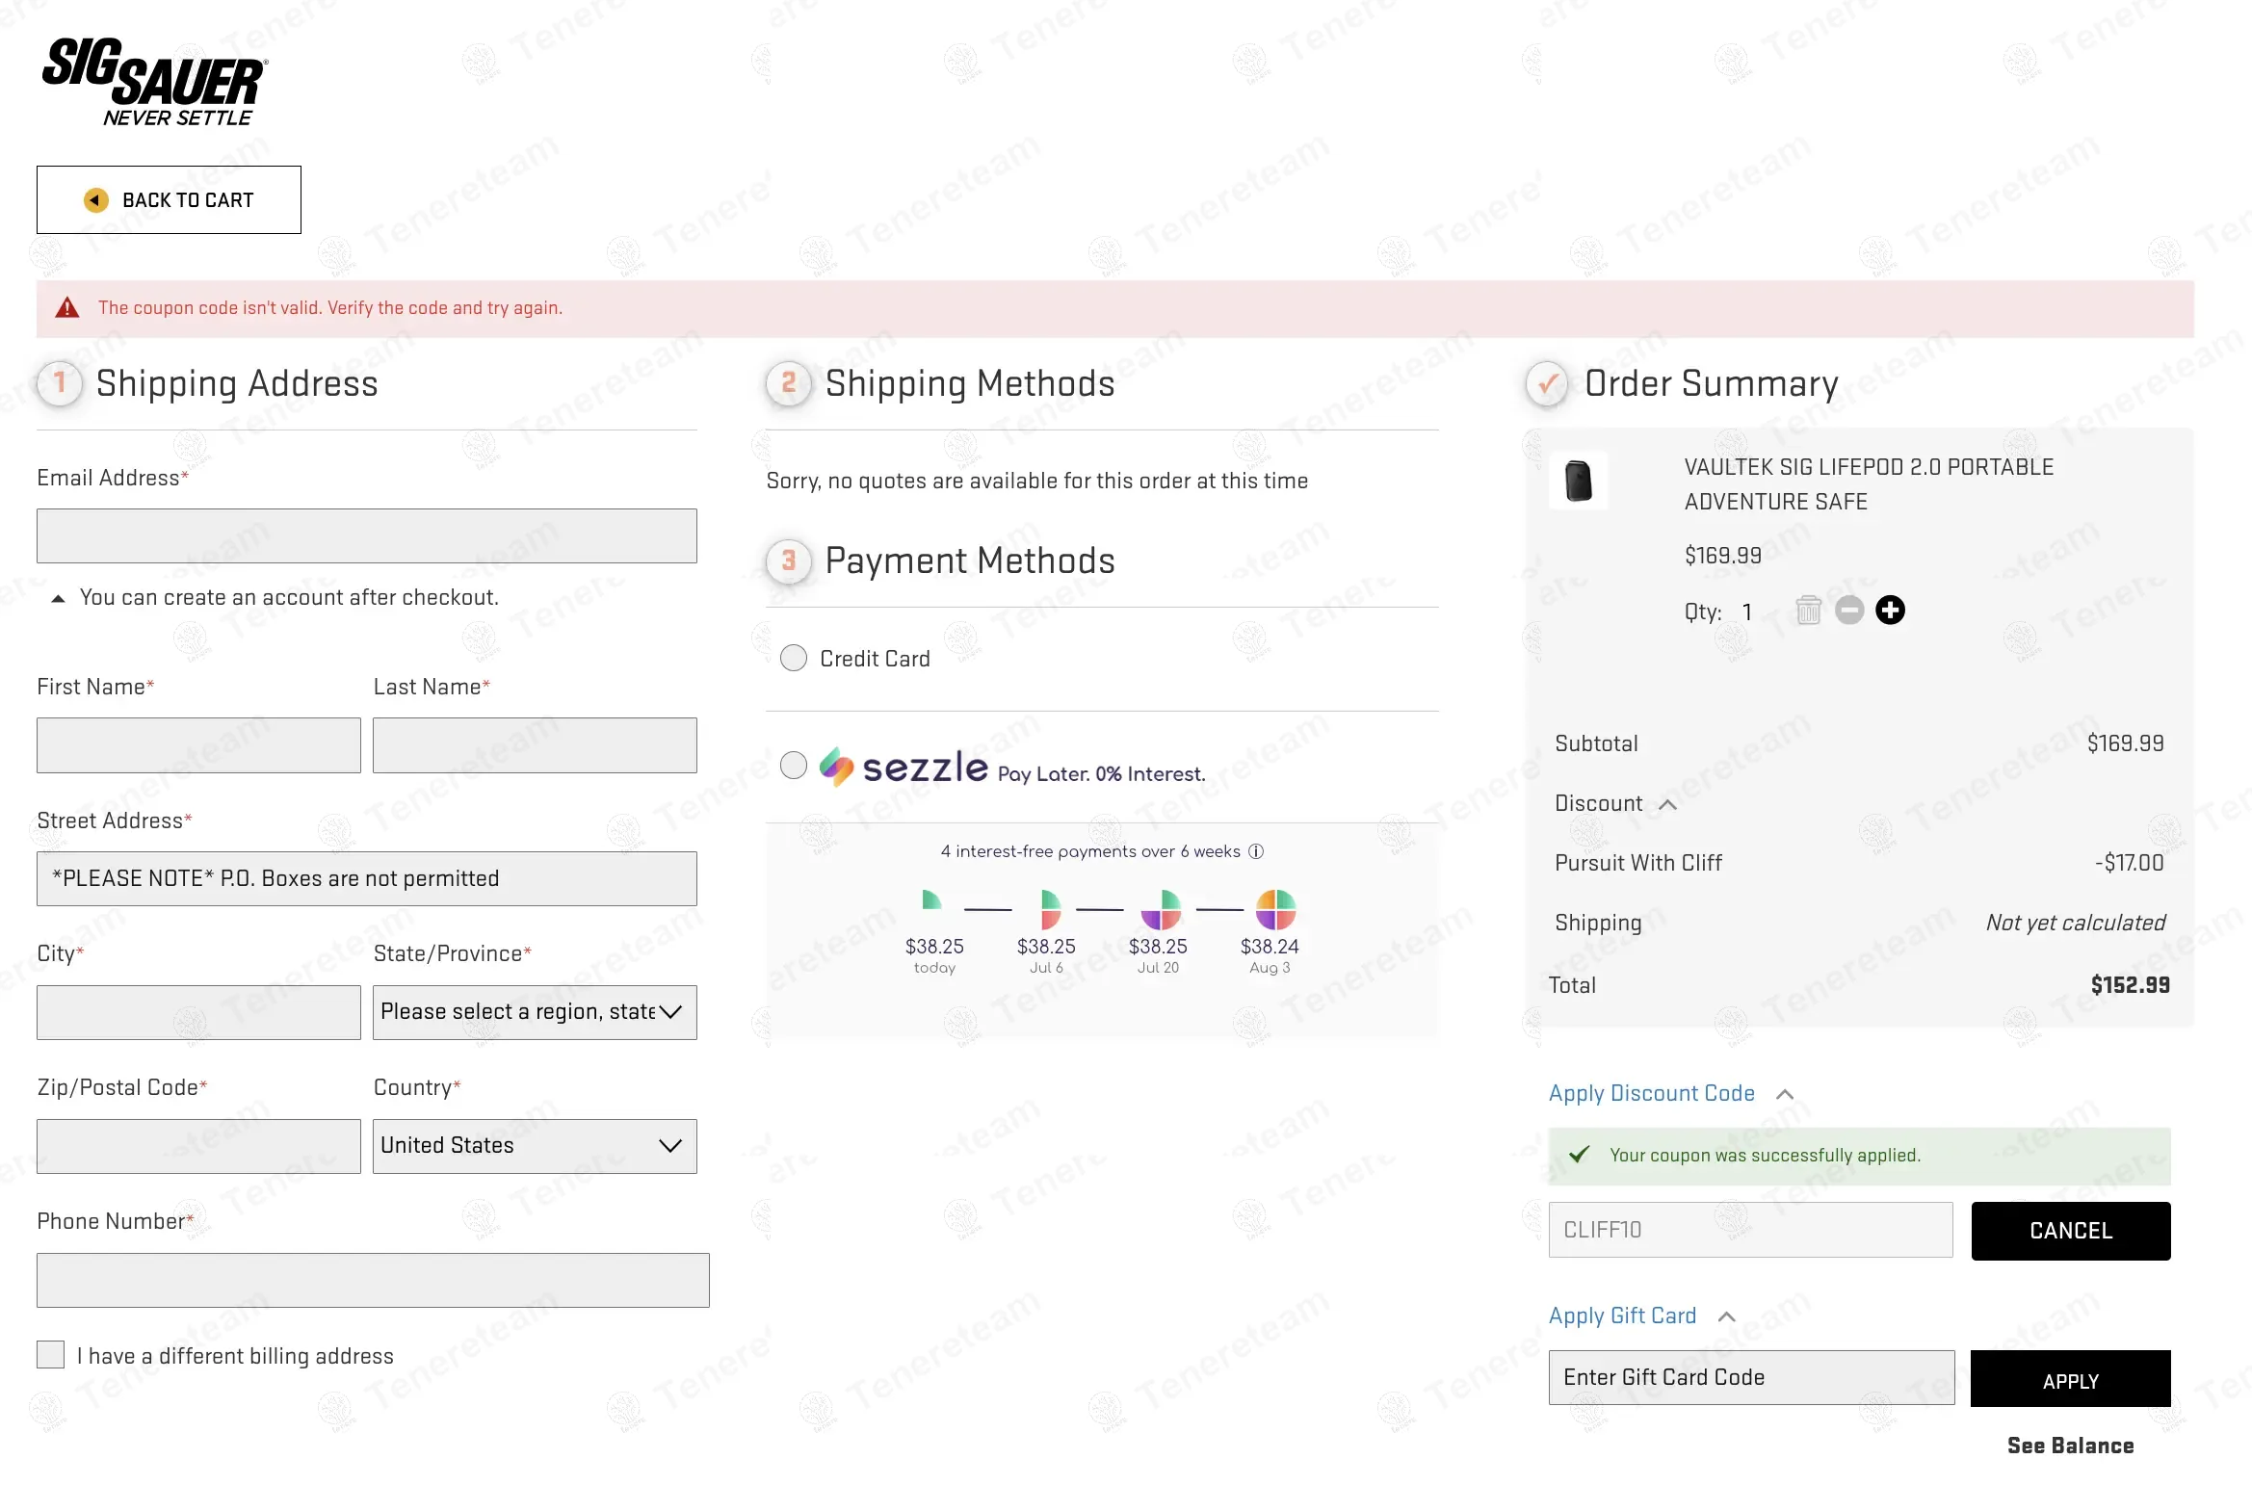Check the different billing address box
The width and height of the screenshot is (2252, 1485).
pyautogui.click(x=51, y=1355)
